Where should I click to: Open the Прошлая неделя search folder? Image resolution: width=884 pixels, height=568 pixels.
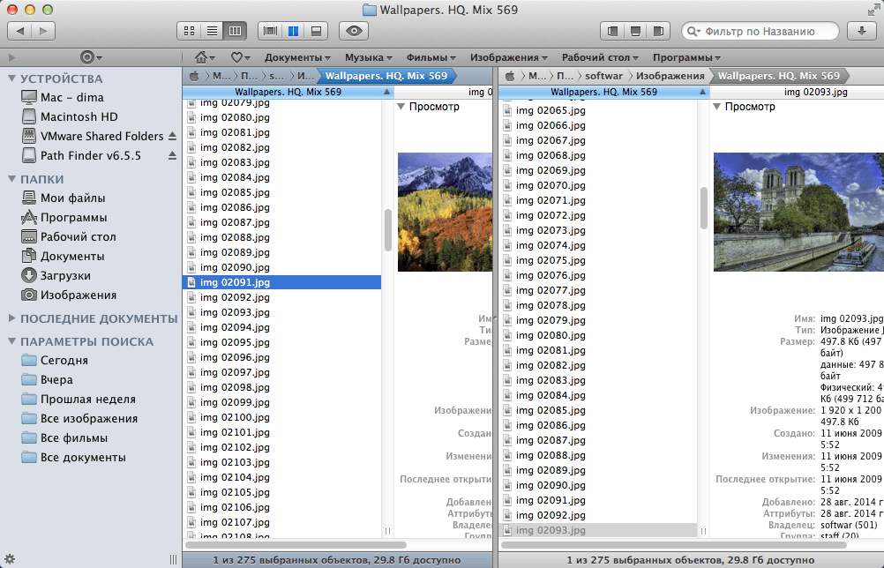pos(90,399)
